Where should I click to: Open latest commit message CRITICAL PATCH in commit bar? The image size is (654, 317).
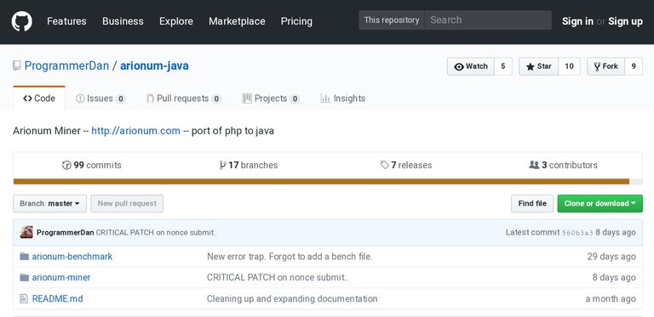tap(157, 233)
